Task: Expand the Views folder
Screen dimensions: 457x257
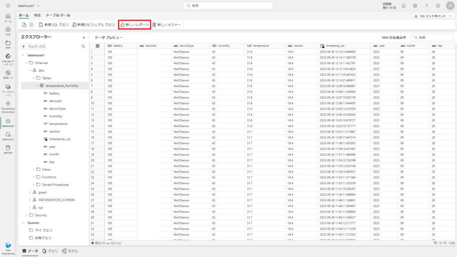Action: (x=33, y=169)
